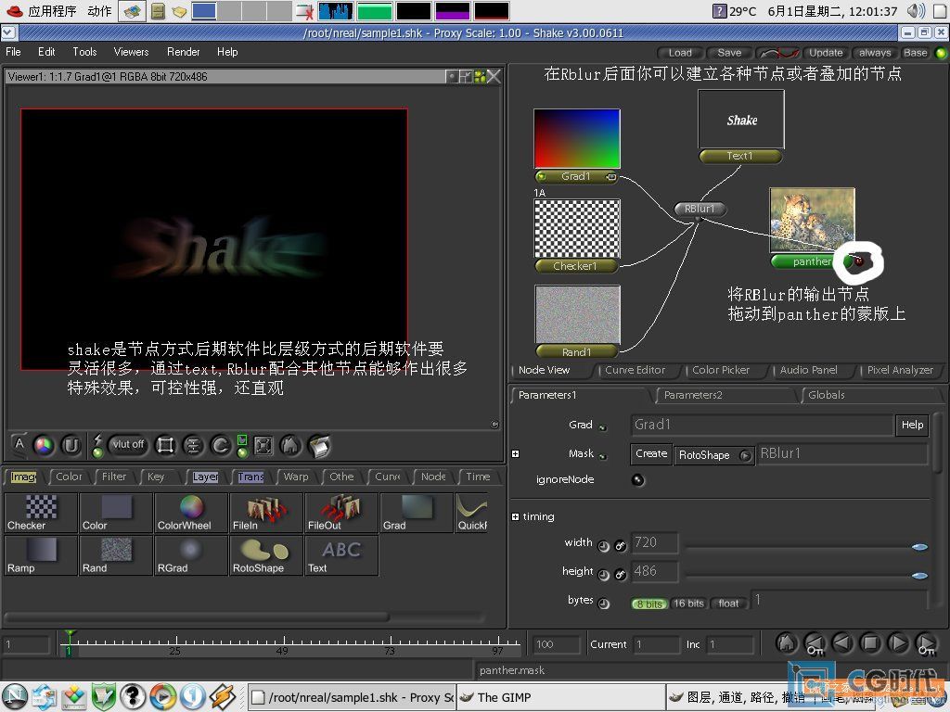Viewport: 950px width, 712px height.
Task: Click the viewer update mode U button
Action: pyautogui.click(x=71, y=446)
